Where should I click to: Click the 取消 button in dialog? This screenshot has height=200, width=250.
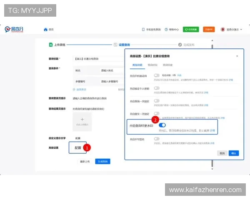[222, 153]
